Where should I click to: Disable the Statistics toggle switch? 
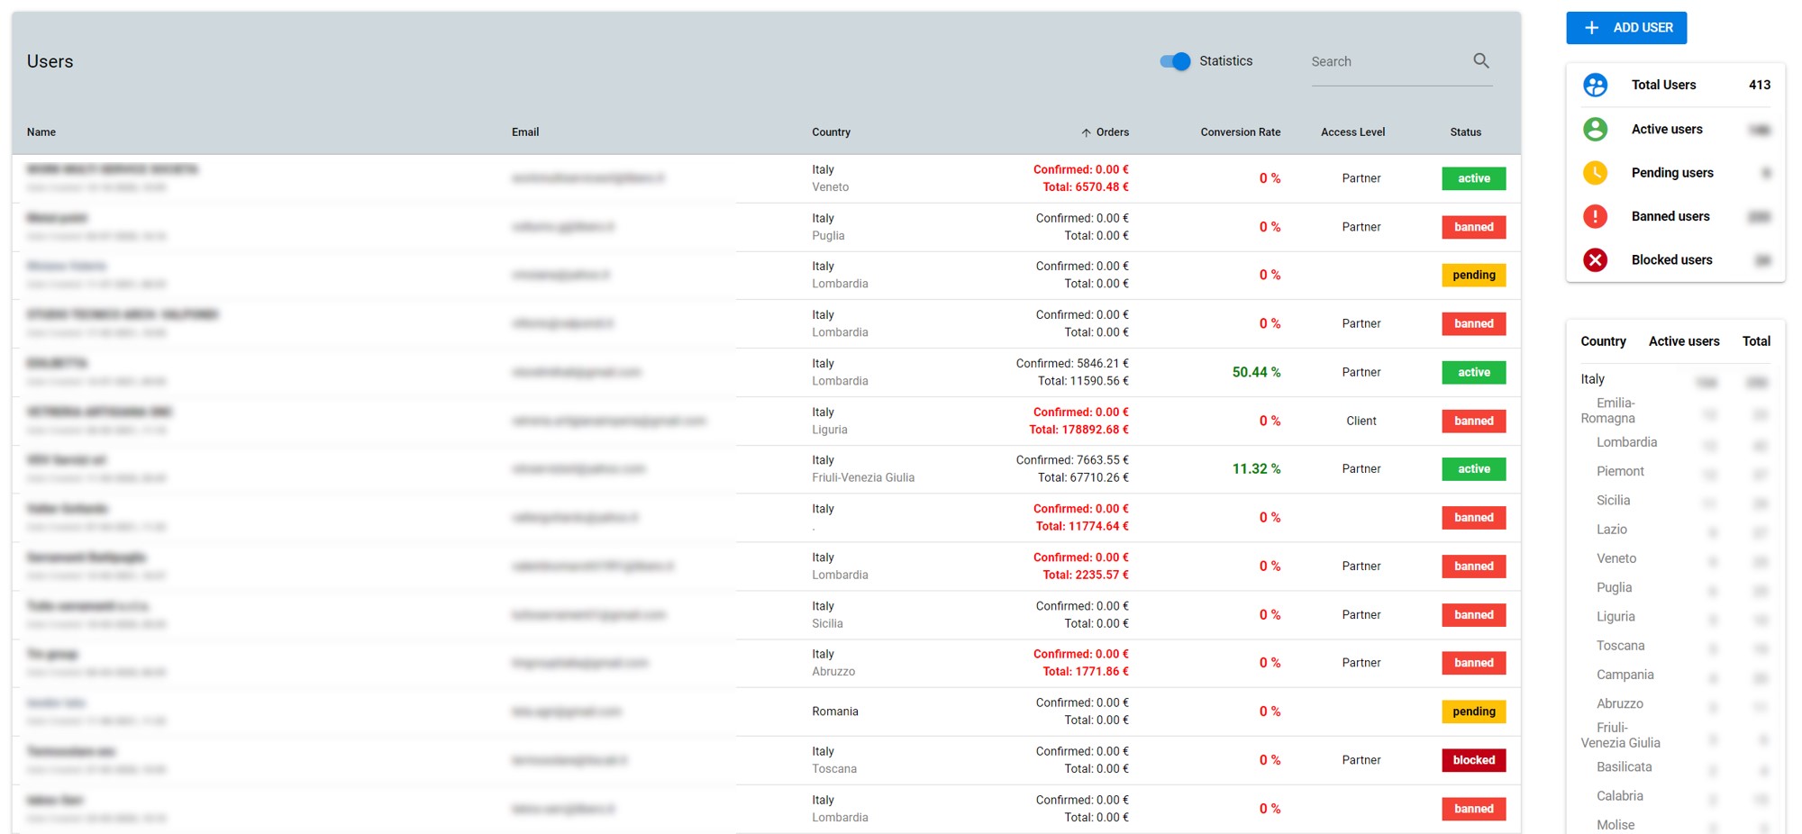click(x=1175, y=61)
